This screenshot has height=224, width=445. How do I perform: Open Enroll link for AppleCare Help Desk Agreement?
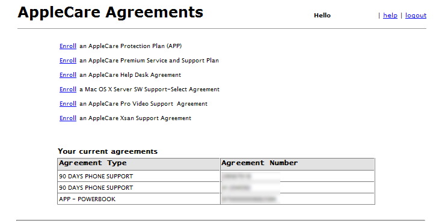[68, 75]
